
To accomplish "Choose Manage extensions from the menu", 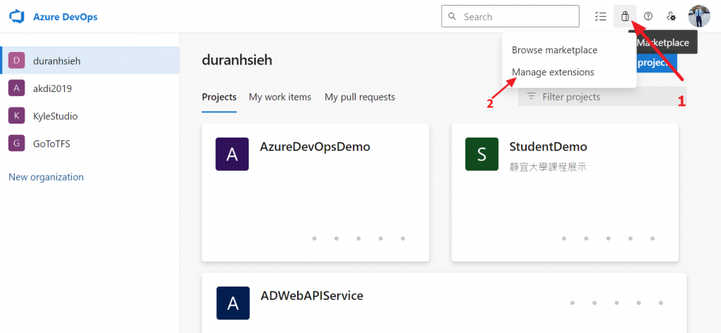I will 553,72.
